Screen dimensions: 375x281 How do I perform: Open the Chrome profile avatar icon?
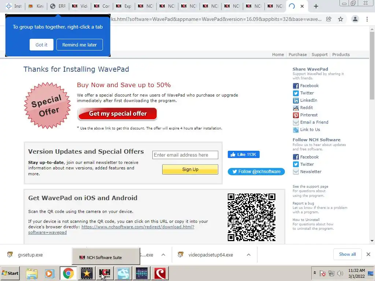[x=355, y=19]
